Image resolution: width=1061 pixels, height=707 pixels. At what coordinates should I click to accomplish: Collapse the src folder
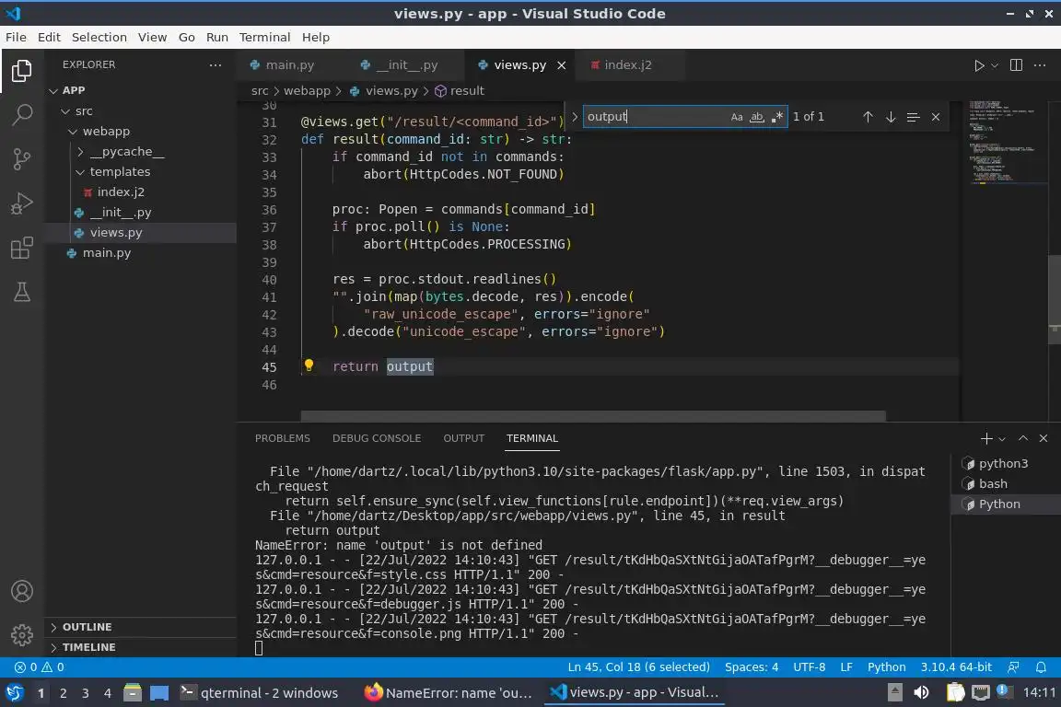pos(65,111)
